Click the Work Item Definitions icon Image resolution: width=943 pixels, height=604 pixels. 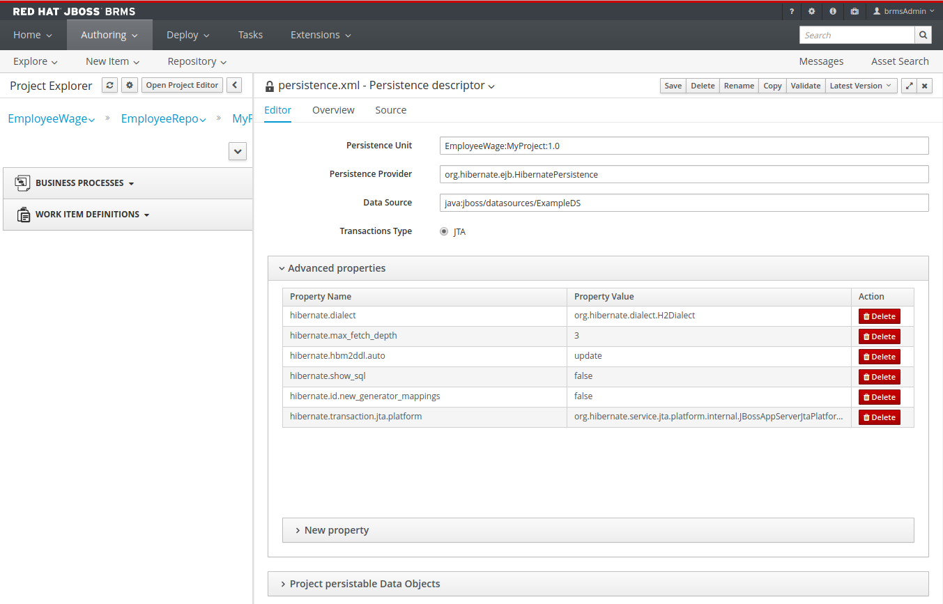(24, 214)
